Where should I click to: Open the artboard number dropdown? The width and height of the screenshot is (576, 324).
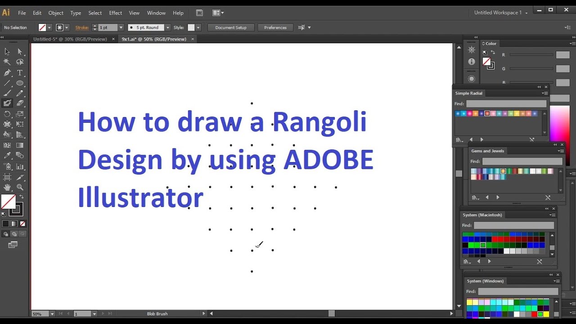pos(94,314)
